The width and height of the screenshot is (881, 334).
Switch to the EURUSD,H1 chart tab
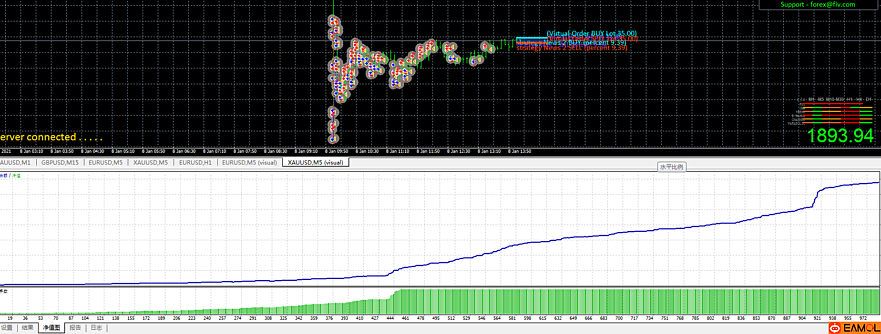click(x=195, y=163)
